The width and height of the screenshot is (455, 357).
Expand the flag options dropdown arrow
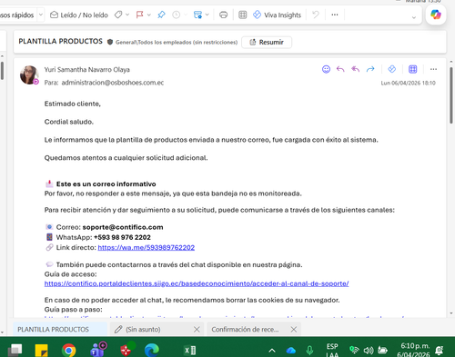pyautogui.click(x=149, y=15)
